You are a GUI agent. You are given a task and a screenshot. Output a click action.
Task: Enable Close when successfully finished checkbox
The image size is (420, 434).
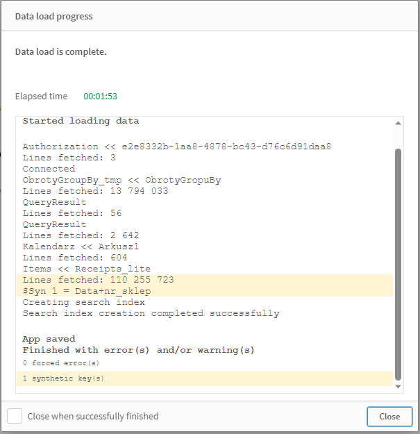click(x=15, y=417)
